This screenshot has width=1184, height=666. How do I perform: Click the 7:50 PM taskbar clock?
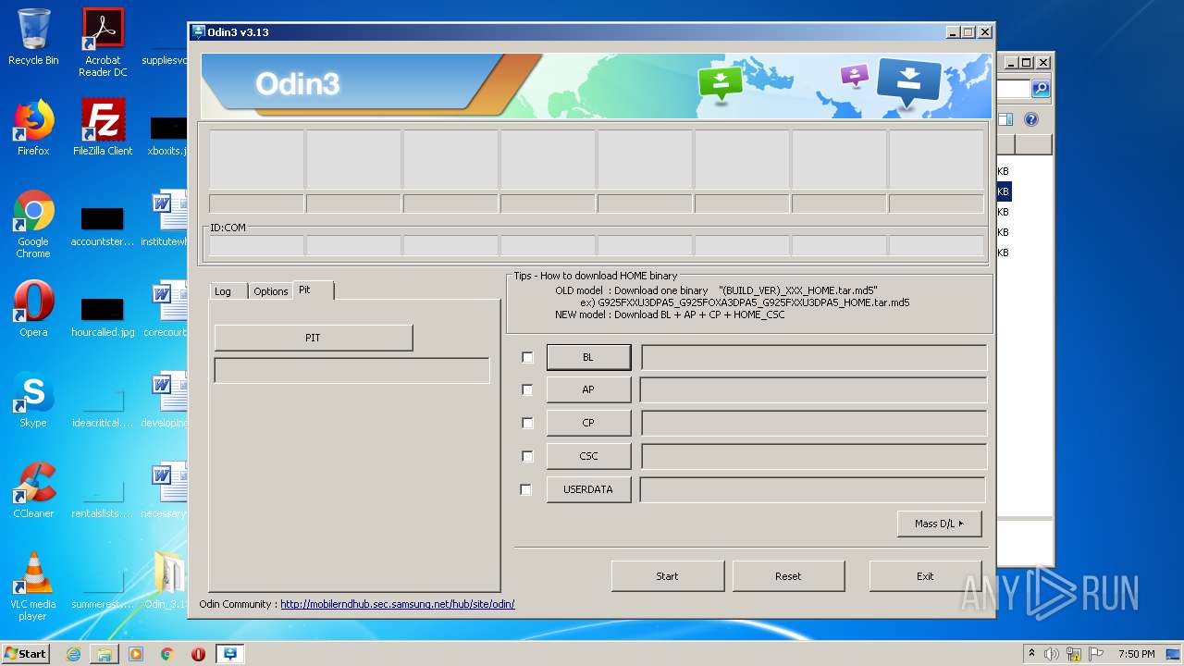(1136, 654)
